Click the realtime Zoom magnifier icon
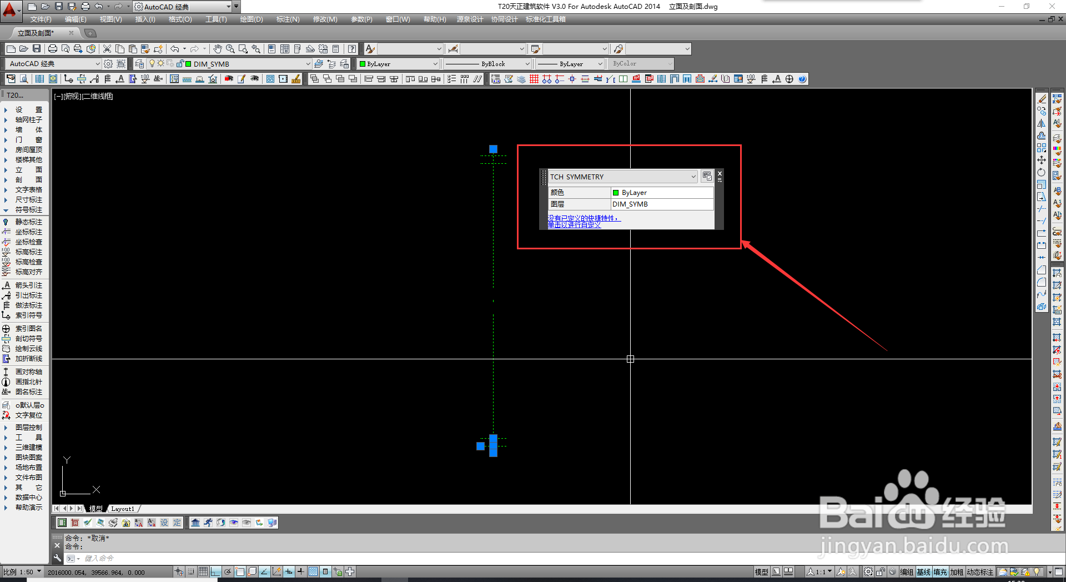Viewport: 1066px width, 582px height. [x=230, y=49]
